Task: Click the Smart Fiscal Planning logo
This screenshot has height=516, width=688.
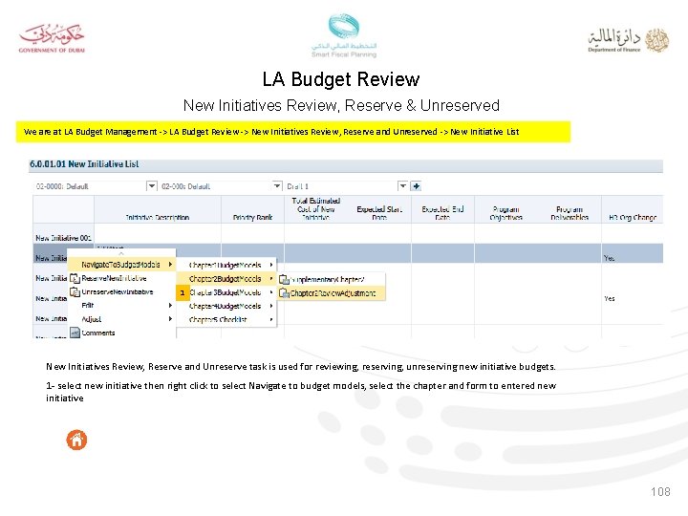Action: click(344, 35)
